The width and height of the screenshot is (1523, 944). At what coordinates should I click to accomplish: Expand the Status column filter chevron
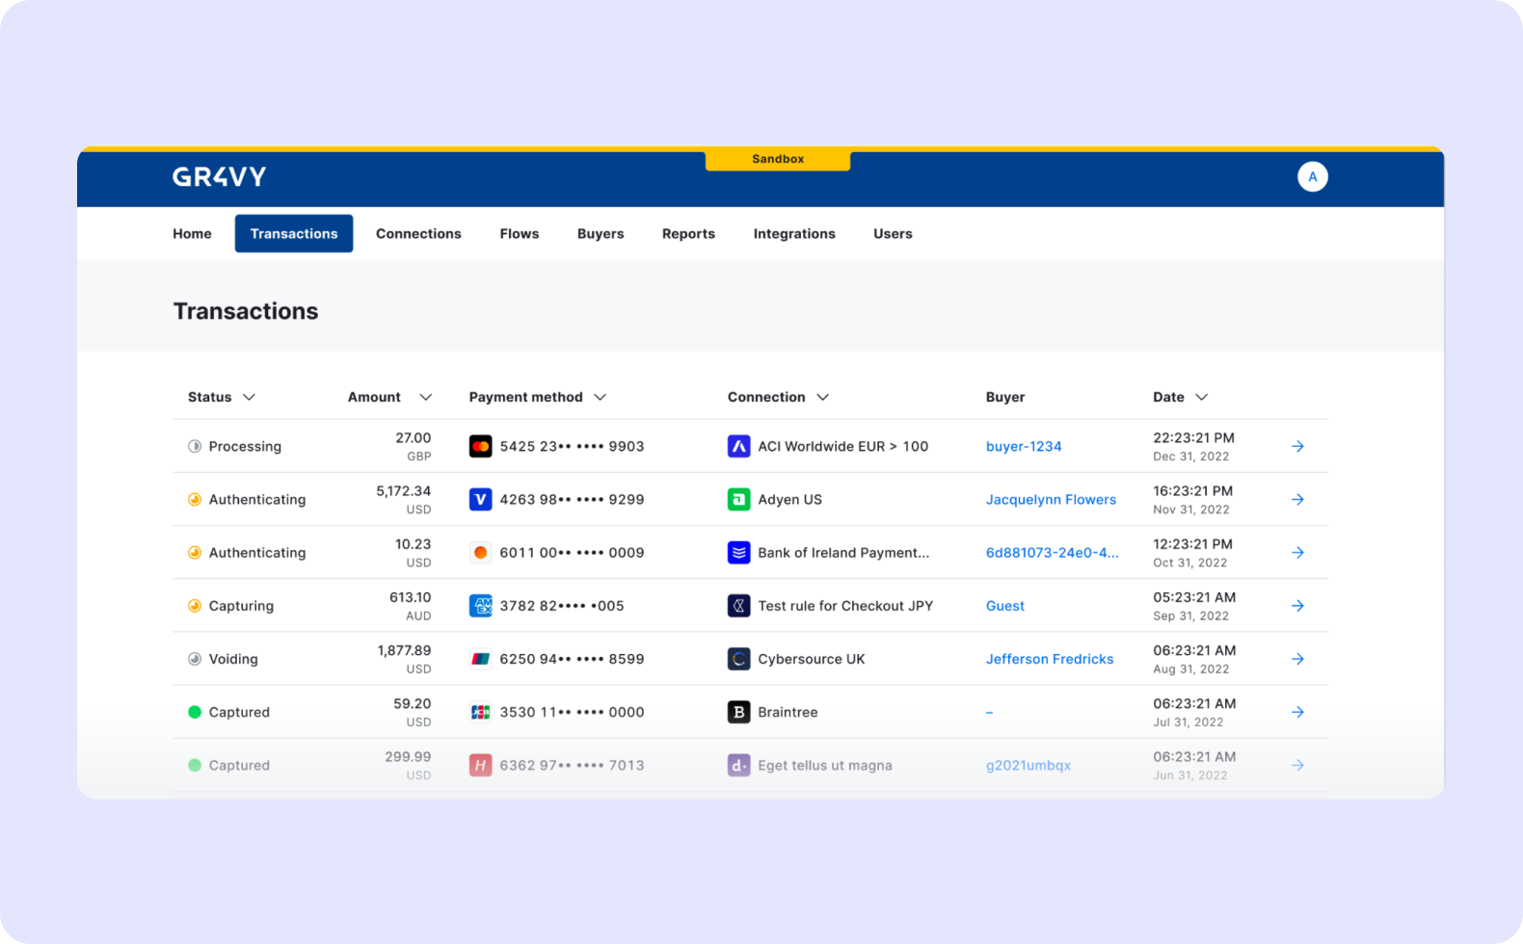(249, 397)
